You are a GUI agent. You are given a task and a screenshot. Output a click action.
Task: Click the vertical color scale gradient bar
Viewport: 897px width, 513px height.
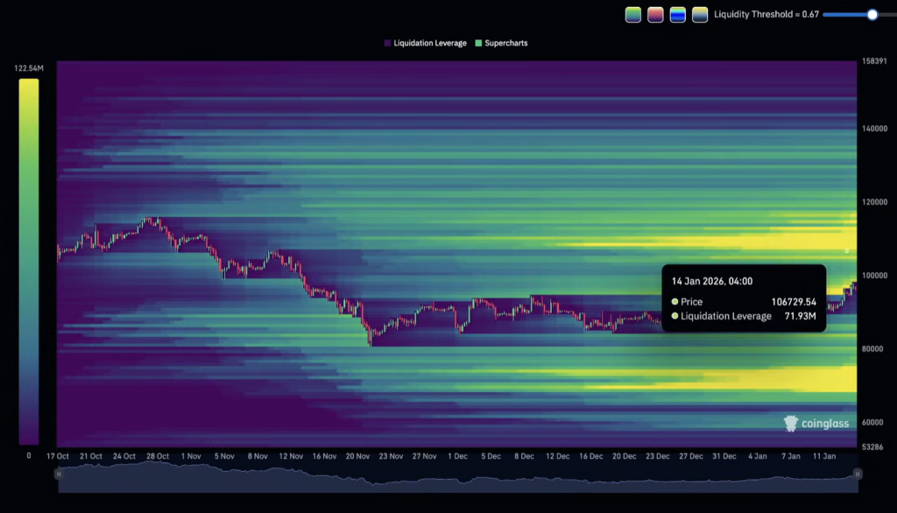(28, 261)
